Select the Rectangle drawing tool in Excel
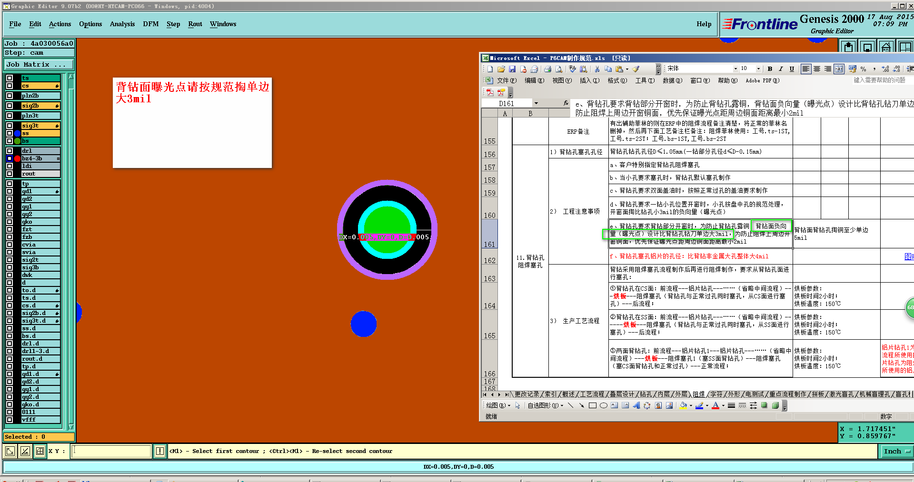This screenshot has width=914, height=482. pos(593,405)
